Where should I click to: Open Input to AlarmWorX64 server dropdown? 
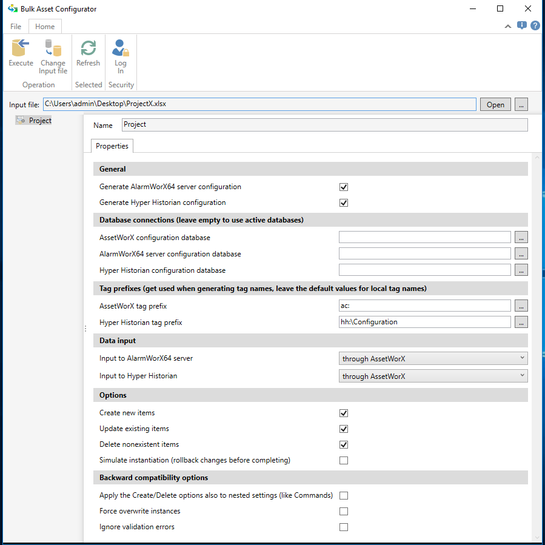coord(433,359)
